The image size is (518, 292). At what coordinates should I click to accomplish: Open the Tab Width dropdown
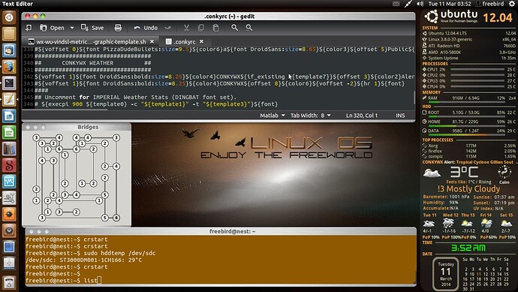click(311, 116)
